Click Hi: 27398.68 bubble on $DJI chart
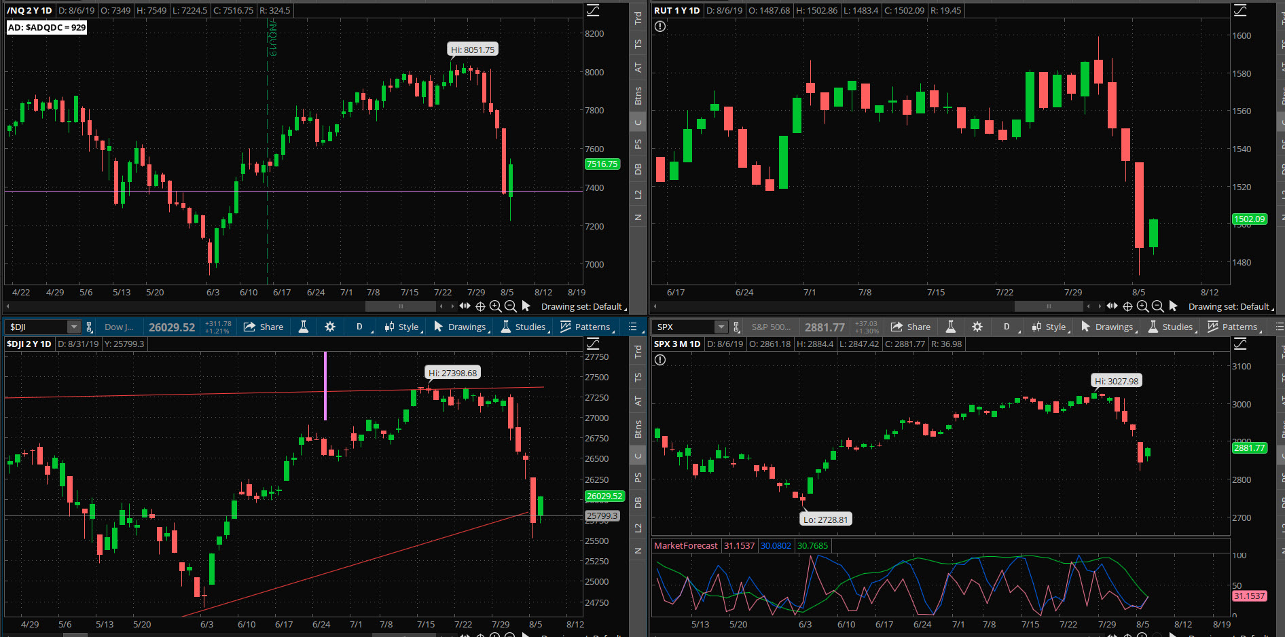Viewport: 1285px width, 637px height. tap(453, 373)
